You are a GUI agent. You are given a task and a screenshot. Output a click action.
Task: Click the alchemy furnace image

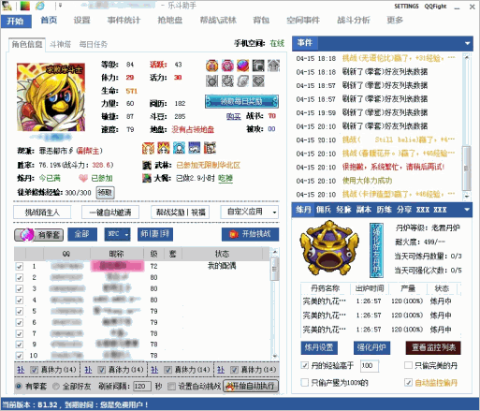click(329, 247)
